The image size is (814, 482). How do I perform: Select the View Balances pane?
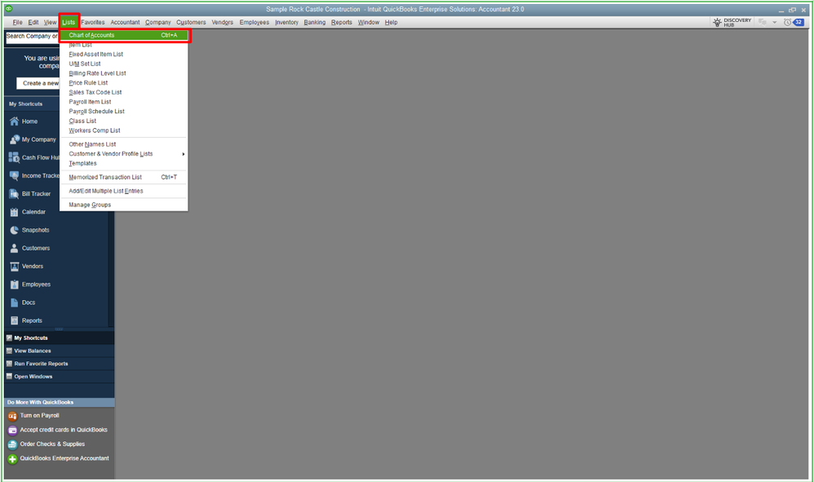point(60,351)
